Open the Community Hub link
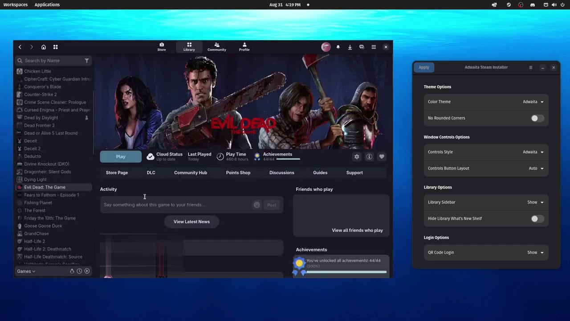Screen dimensions: 570x321 [191, 173]
